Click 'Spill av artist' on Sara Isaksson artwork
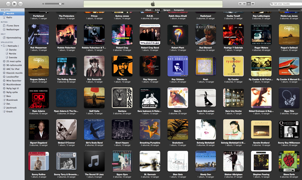302x180 pixels. coord(150,106)
